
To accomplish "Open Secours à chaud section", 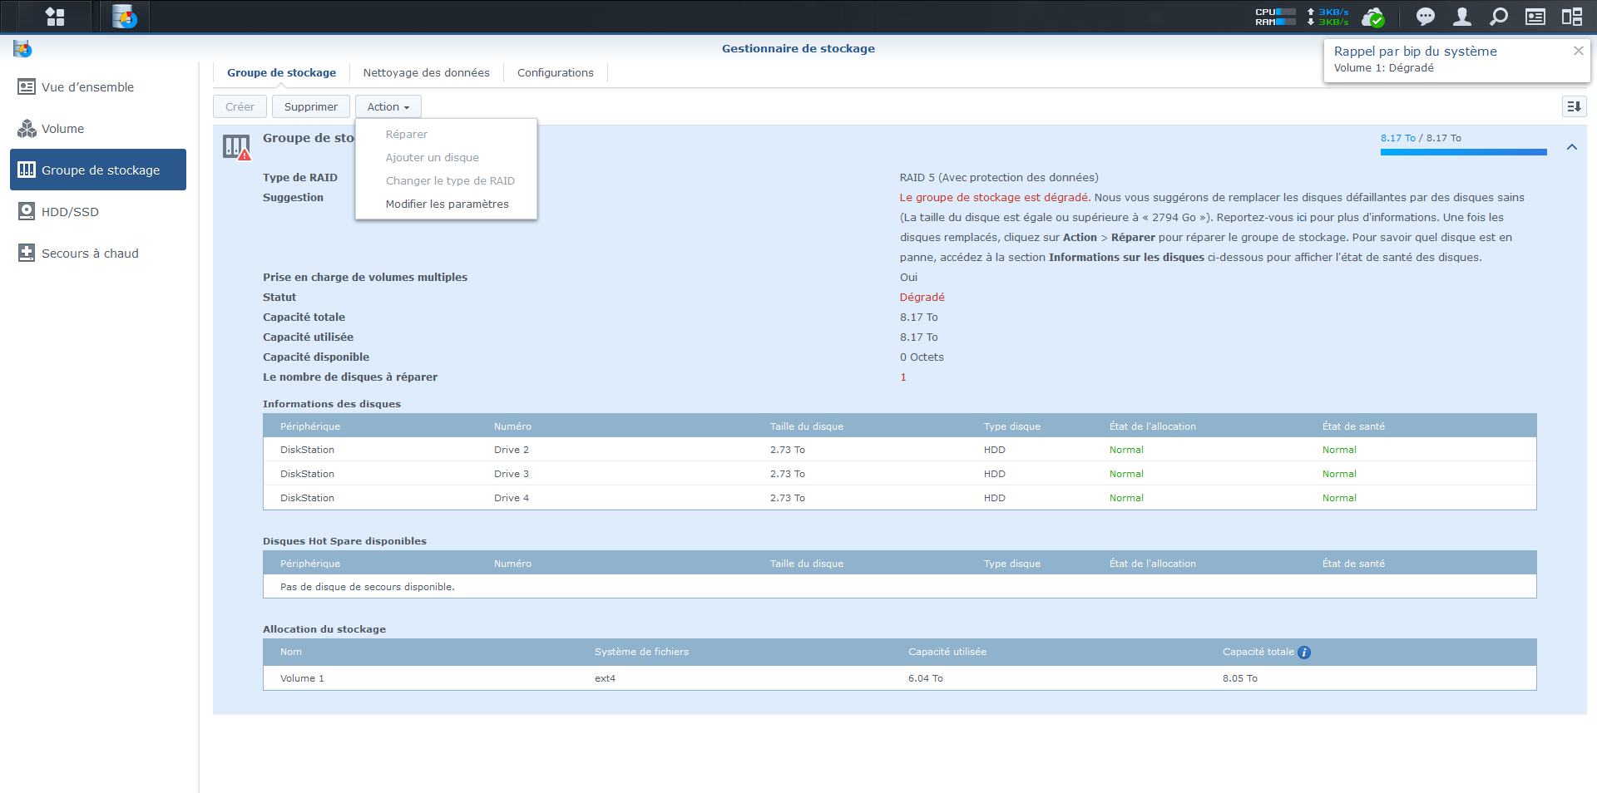I will [90, 254].
